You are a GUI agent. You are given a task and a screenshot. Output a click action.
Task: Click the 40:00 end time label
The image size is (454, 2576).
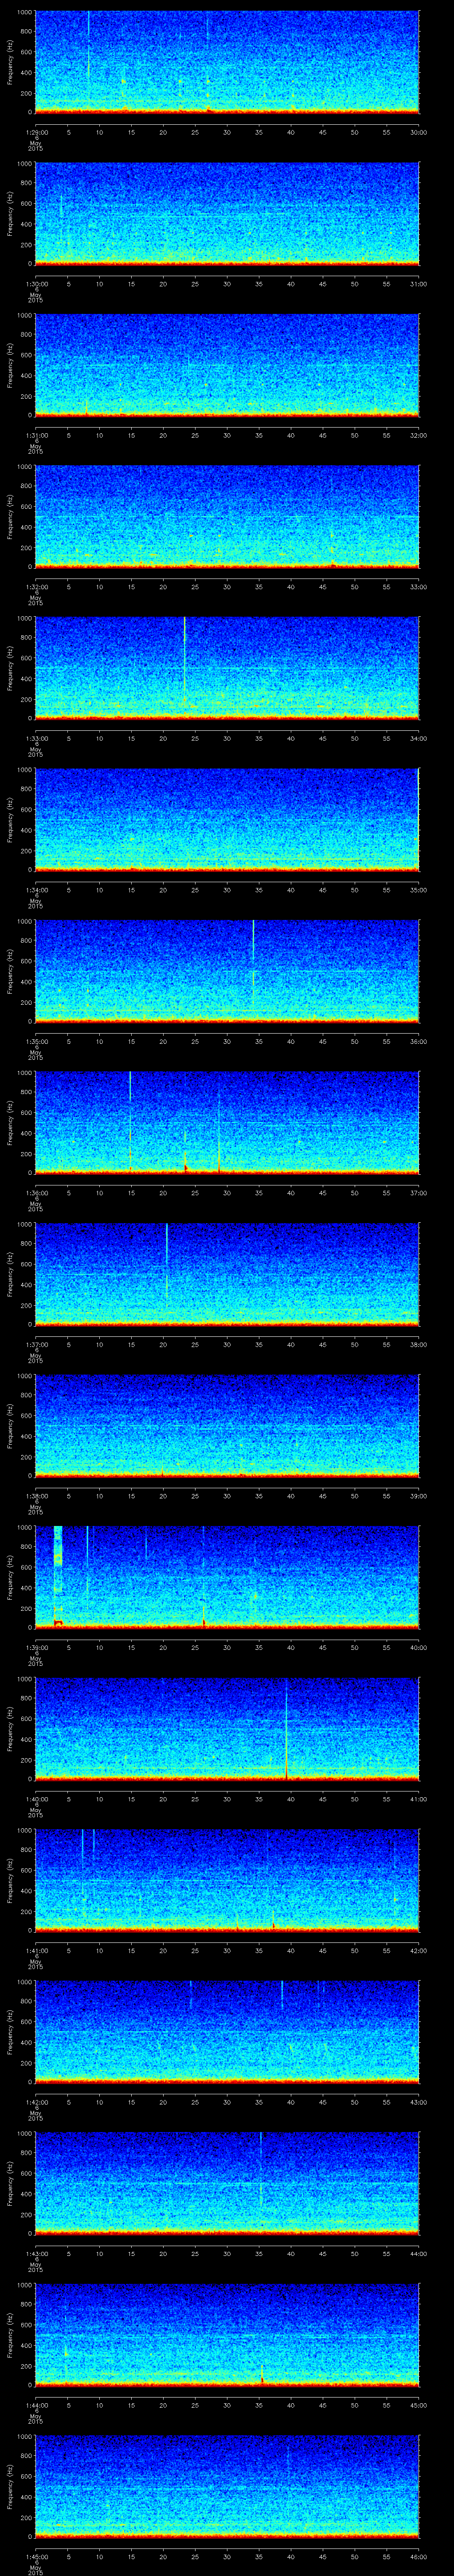418,1647
